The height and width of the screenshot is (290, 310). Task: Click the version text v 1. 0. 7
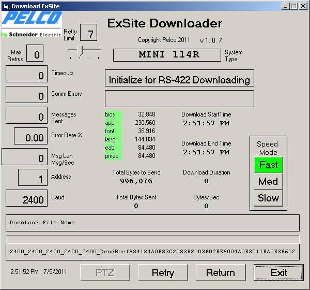pos(211,40)
